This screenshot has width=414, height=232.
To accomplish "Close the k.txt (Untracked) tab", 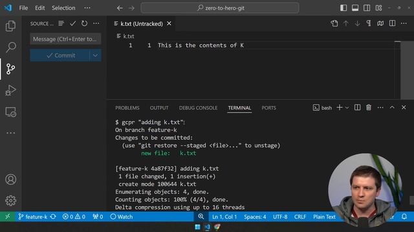I will tap(169, 24).
